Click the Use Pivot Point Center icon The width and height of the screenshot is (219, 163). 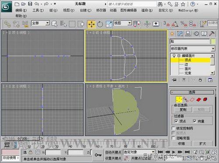[137, 24]
